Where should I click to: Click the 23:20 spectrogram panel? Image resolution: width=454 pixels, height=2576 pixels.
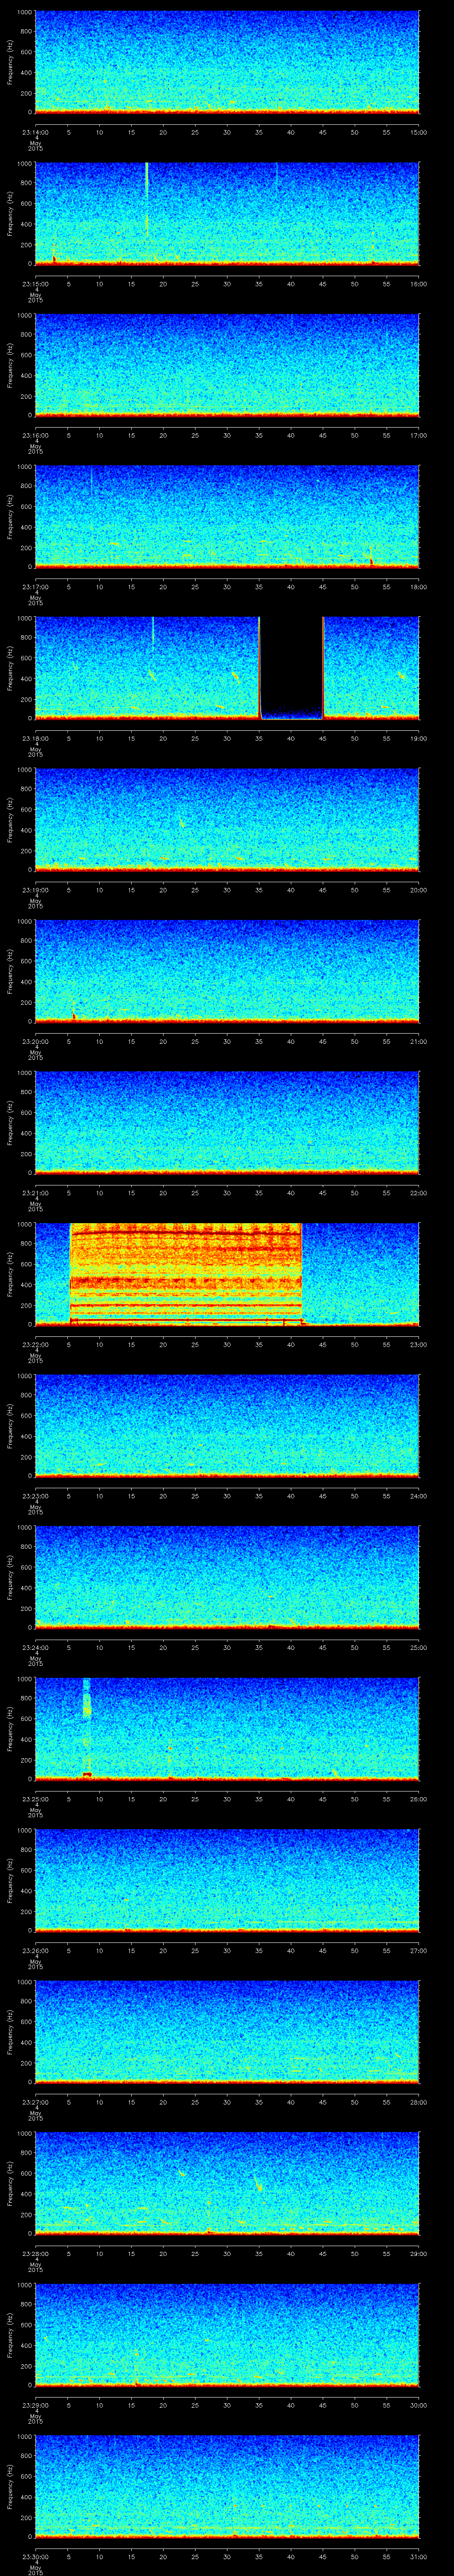tap(227, 971)
